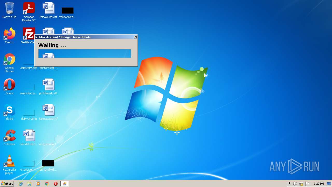Select the uniqueunde... desktop file
Image resolution: width=332 pixels, height=187 pixels.
[x=48, y=140]
